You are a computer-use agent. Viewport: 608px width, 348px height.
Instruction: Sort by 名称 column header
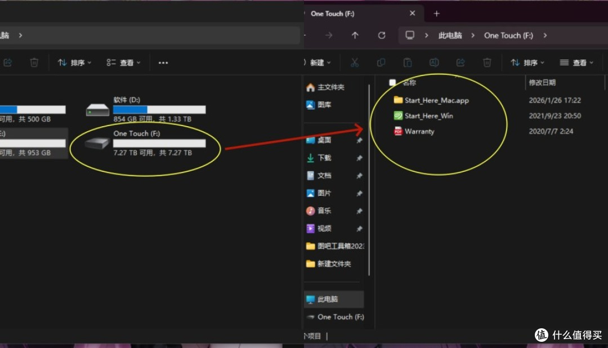(x=409, y=83)
